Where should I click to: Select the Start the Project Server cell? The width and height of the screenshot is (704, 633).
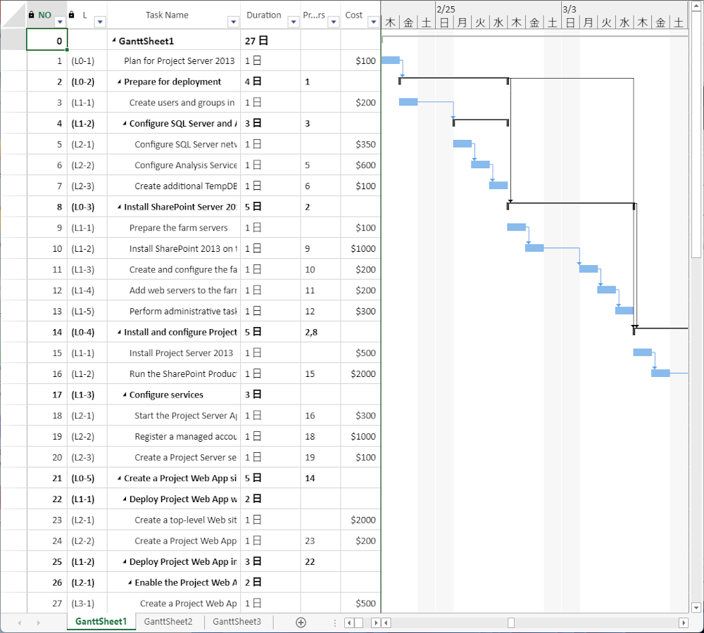[x=174, y=416]
